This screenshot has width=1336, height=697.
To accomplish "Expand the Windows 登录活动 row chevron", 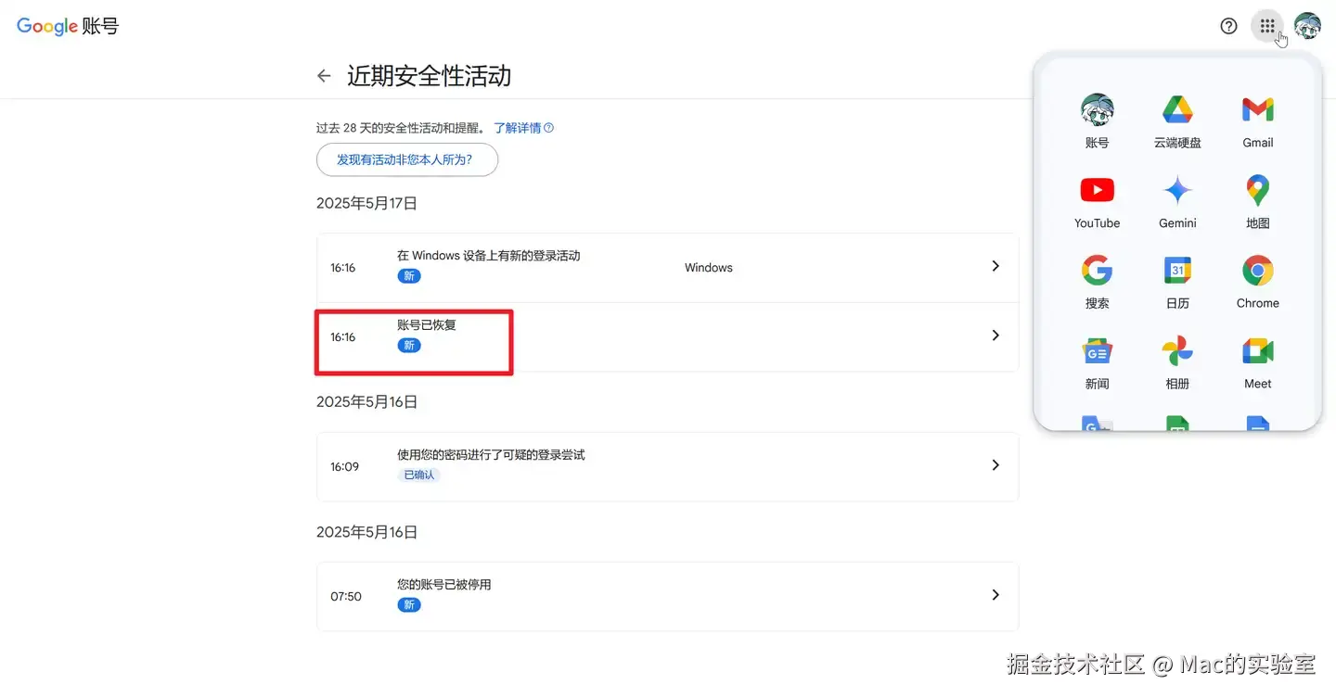I will (x=996, y=266).
